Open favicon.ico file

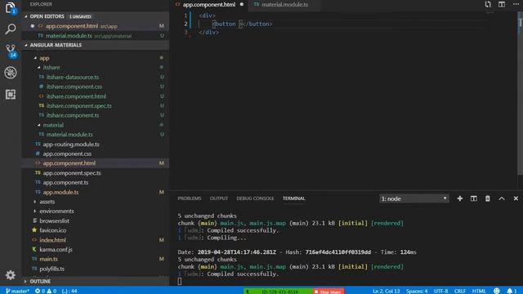click(x=52, y=230)
